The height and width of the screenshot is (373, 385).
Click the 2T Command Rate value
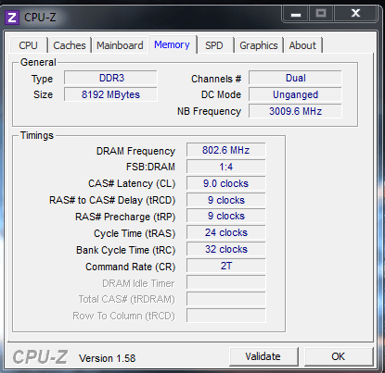pos(226,266)
